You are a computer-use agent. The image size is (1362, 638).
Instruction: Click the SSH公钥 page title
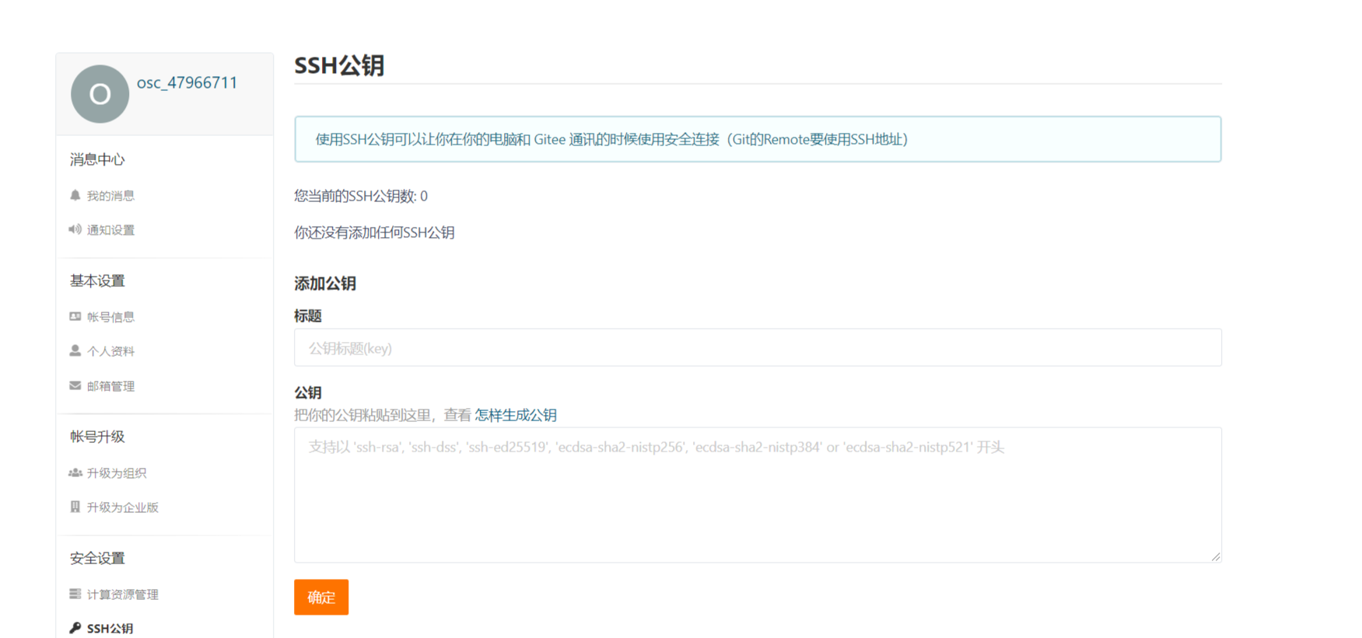coord(339,65)
